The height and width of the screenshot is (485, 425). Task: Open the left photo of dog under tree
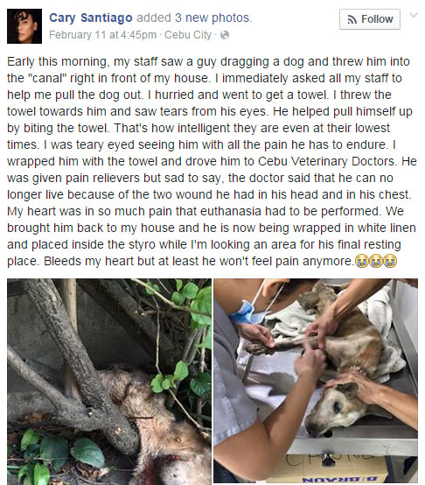[x=109, y=382]
